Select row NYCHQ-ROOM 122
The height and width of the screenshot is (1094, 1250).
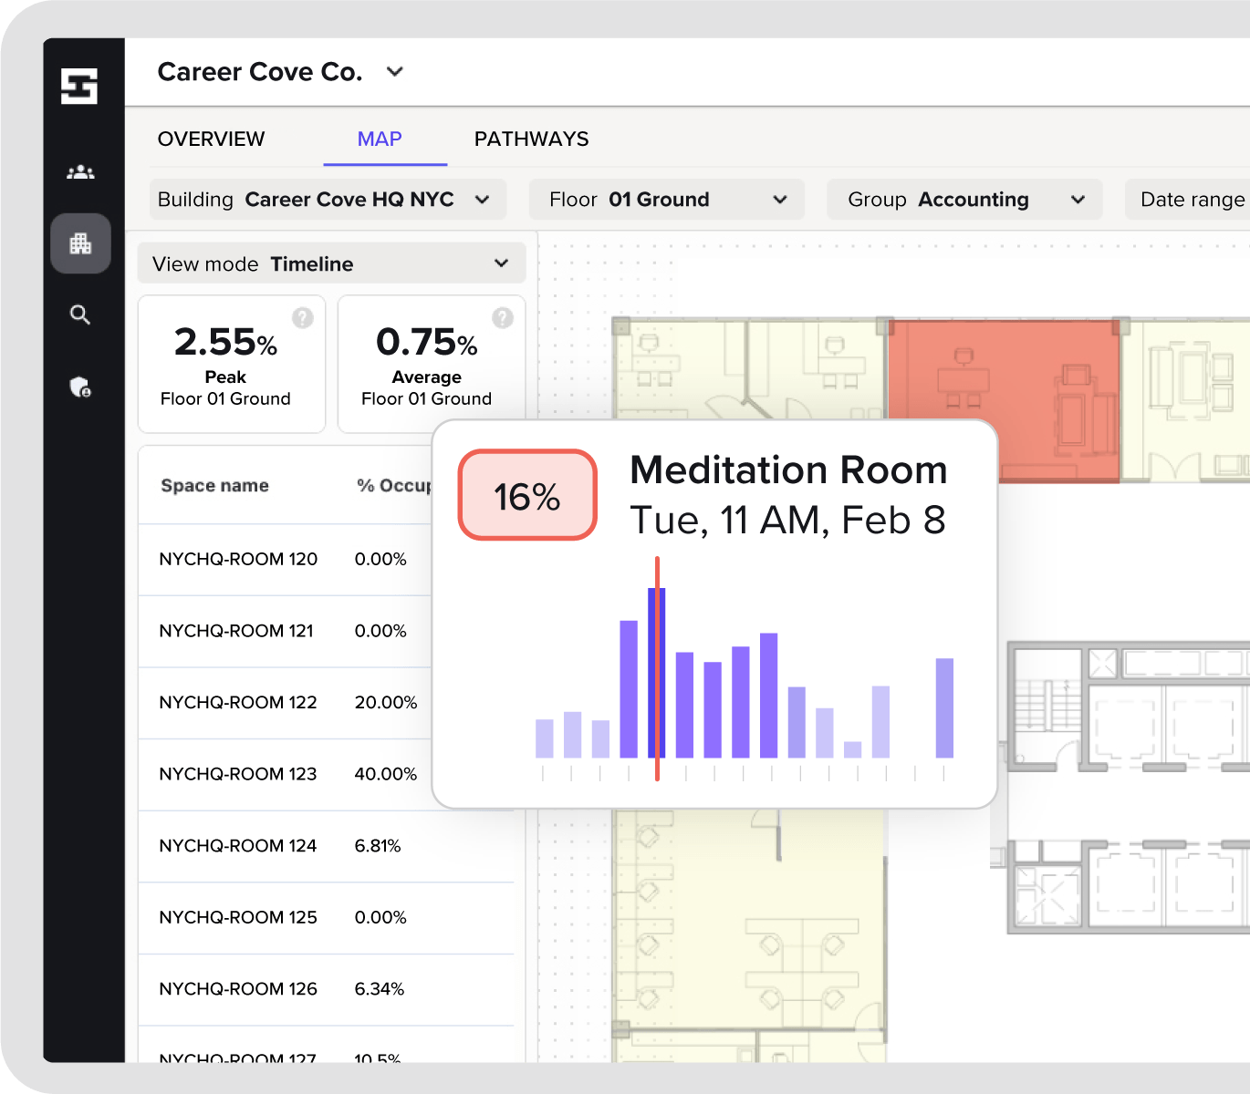point(285,703)
